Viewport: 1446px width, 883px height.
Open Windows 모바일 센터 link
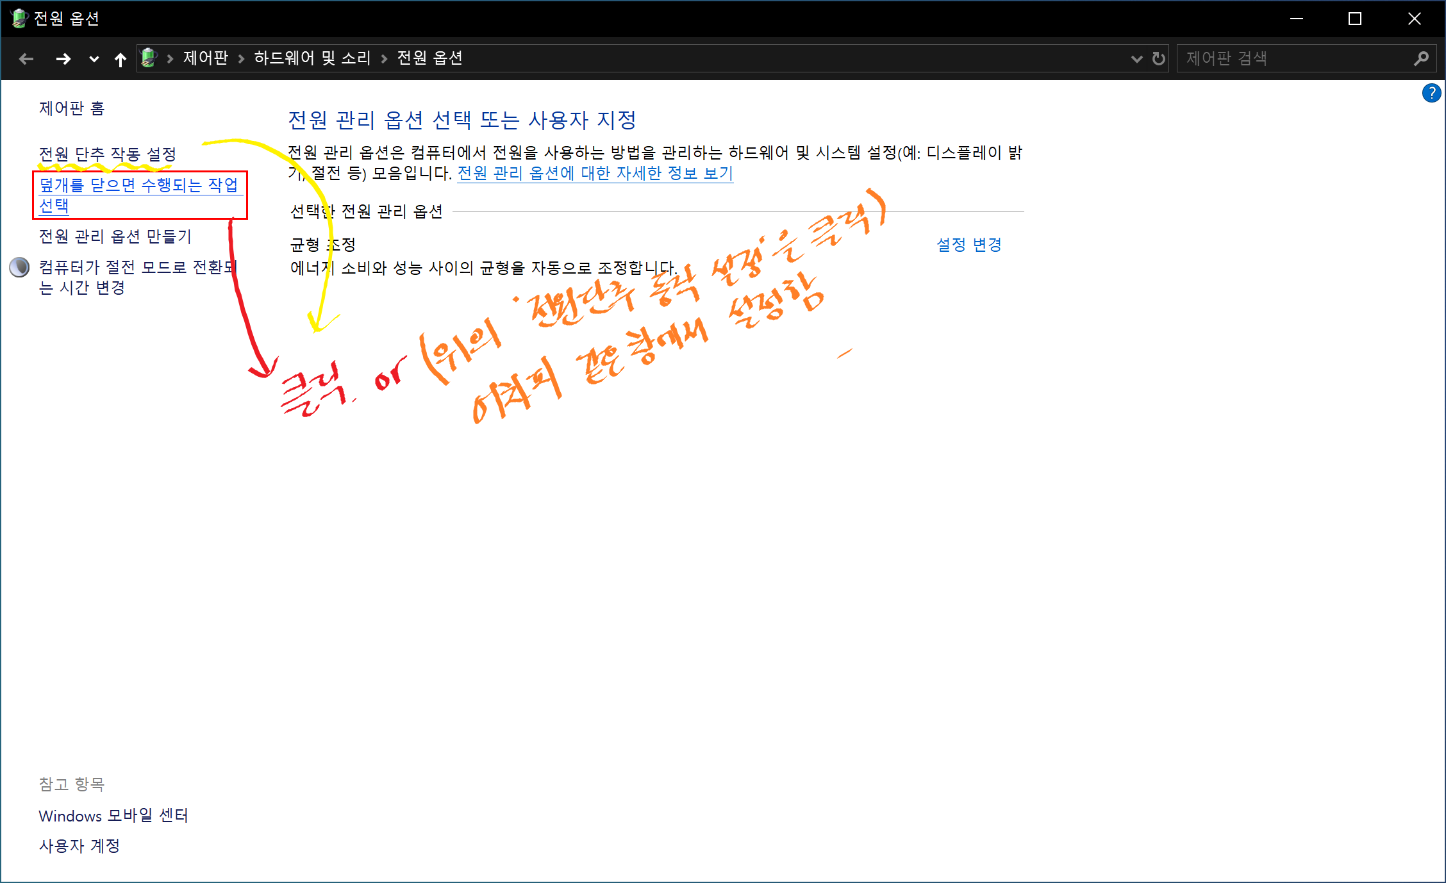[113, 816]
